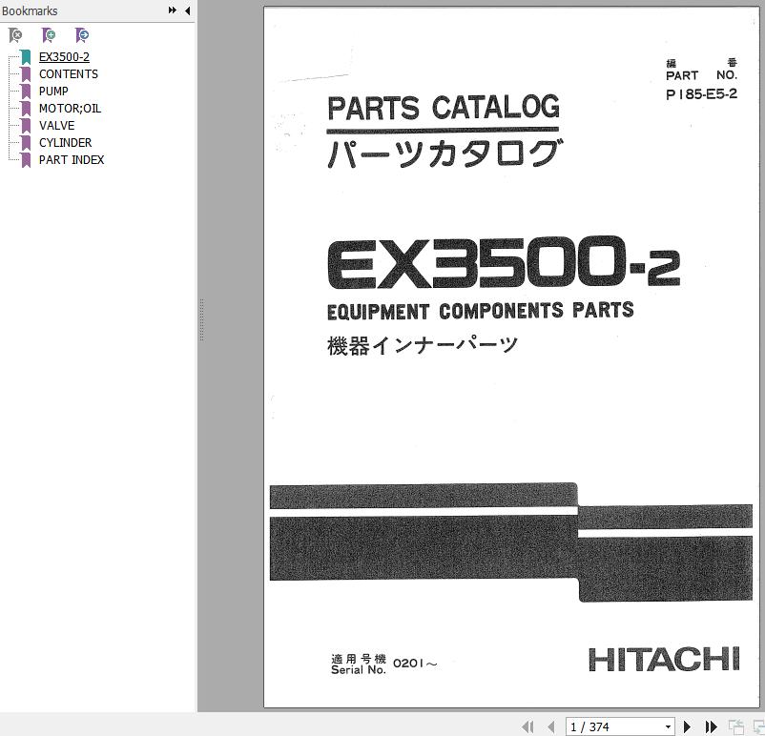Click the EX3500-2 model title on the page
The height and width of the screenshot is (736, 765).
click(504, 263)
